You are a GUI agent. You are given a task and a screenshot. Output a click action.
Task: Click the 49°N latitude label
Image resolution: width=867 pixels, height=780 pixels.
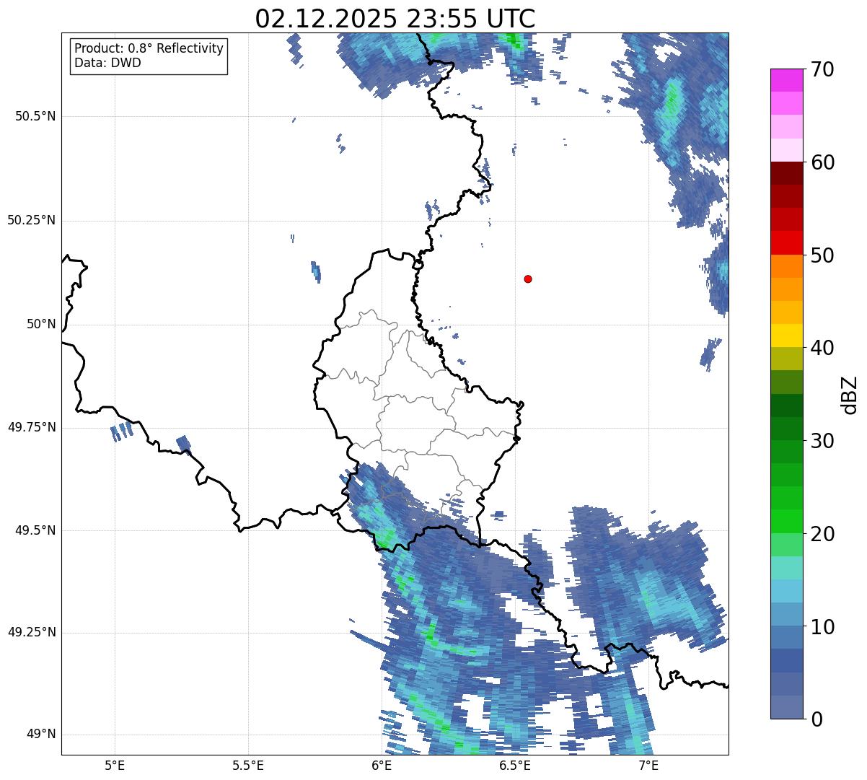[x=41, y=735]
